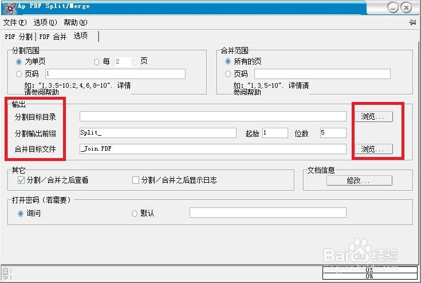Click 浏览 button for merge target file
Image resolution: width=421 pixels, height=283 pixels.
tap(373, 149)
